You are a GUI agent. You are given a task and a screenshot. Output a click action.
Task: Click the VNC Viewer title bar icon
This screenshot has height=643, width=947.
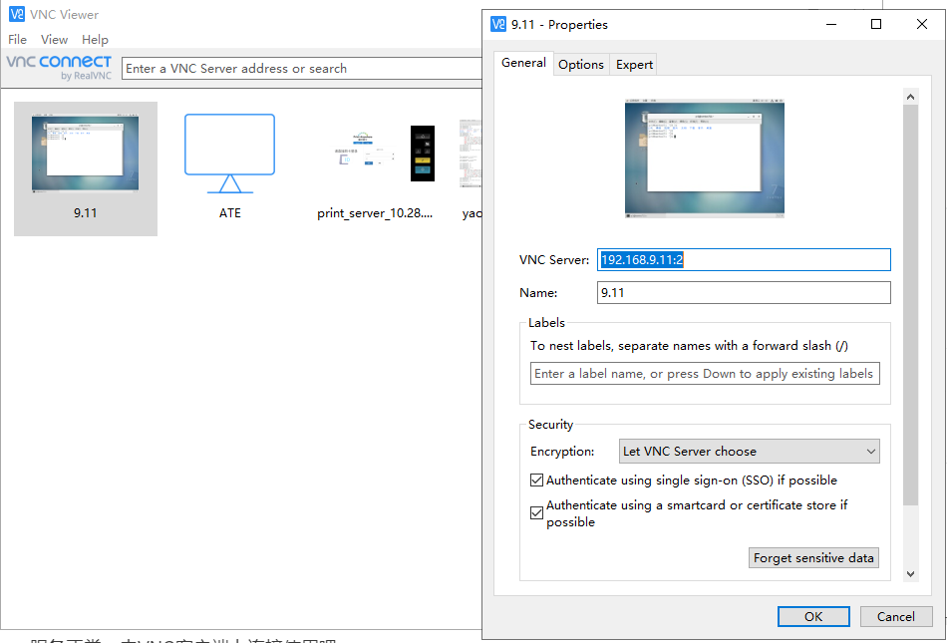(x=17, y=14)
